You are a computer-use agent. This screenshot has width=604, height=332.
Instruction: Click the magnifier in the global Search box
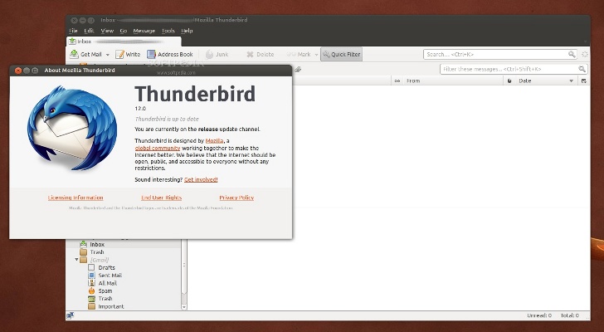572,54
